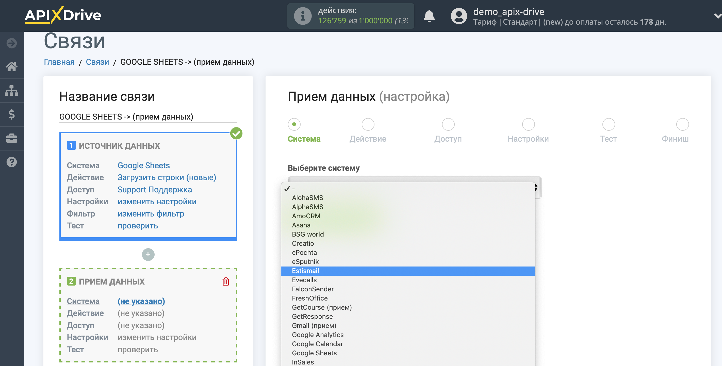Image resolution: width=722 pixels, height=366 pixels.
Task: Expand the account menu chevron
Action: click(x=717, y=16)
